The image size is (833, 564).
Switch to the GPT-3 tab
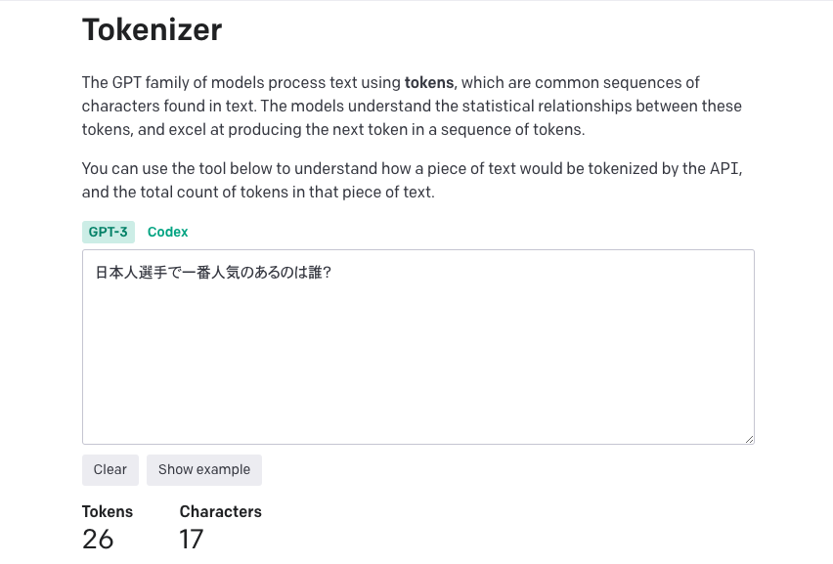click(x=108, y=232)
